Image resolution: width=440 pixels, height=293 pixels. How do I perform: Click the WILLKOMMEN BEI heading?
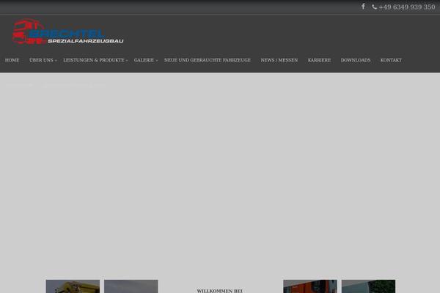[220, 291]
